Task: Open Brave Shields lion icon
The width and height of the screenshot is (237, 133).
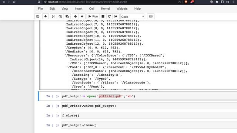Action: 186,2
